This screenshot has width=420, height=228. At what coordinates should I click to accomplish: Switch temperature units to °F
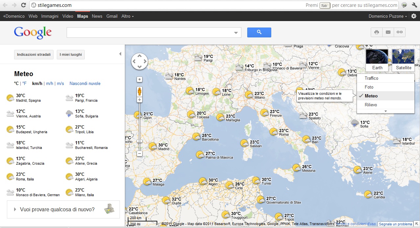tap(24, 84)
